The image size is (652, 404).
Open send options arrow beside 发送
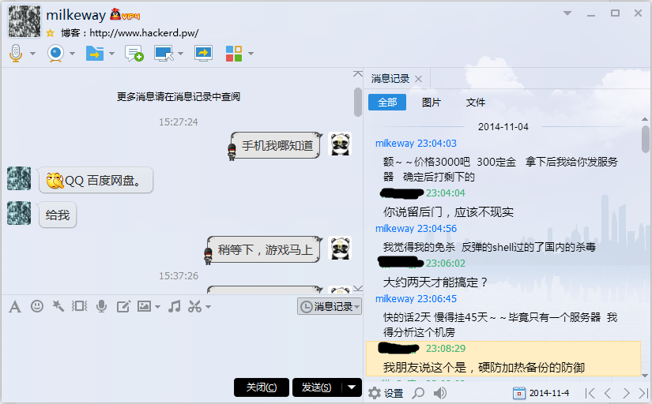pyautogui.click(x=352, y=387)
